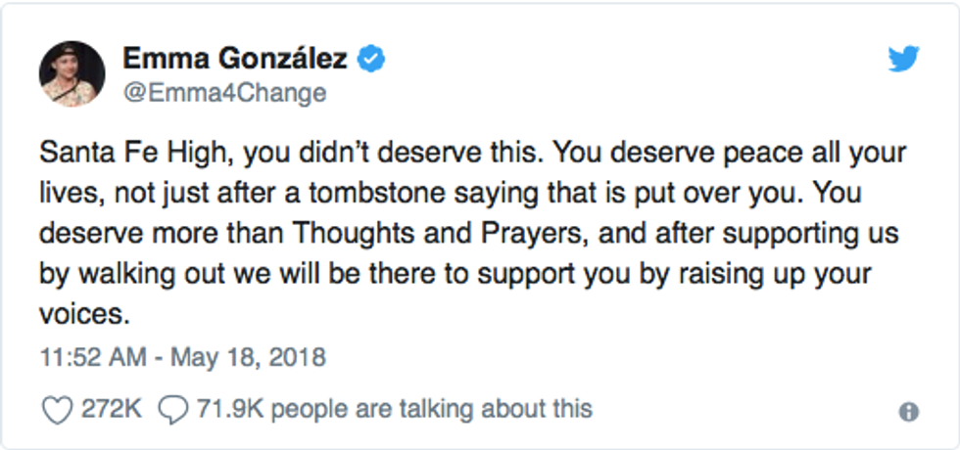Open the 11:52 AM - May 18, 2018 timestamp
This screenshot has width=960, height=450.
(182, 357)
